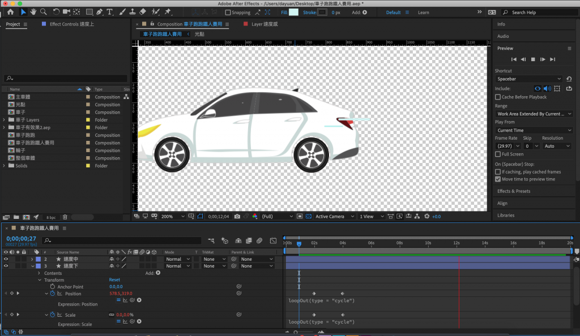Activate the Puppet Pin tool

[x=168, y=12]
